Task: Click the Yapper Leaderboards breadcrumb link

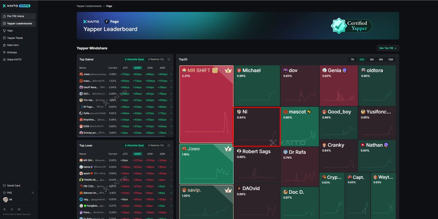Action: coord(89,6)
